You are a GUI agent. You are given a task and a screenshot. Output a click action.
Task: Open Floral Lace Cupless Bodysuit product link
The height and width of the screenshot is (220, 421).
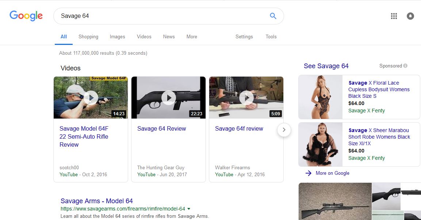tap(379, 89)
